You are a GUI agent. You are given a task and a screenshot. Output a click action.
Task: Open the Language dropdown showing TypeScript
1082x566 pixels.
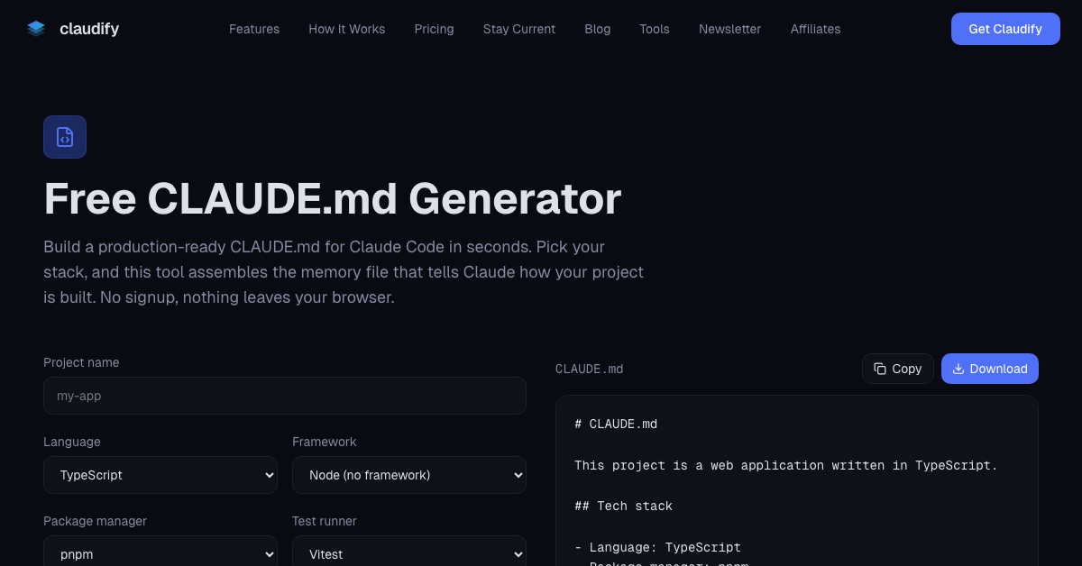160,475
